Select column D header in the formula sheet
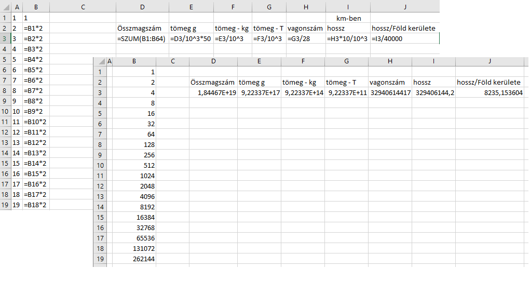This screenshot has width=530, height=281. (x=142, y=7)
